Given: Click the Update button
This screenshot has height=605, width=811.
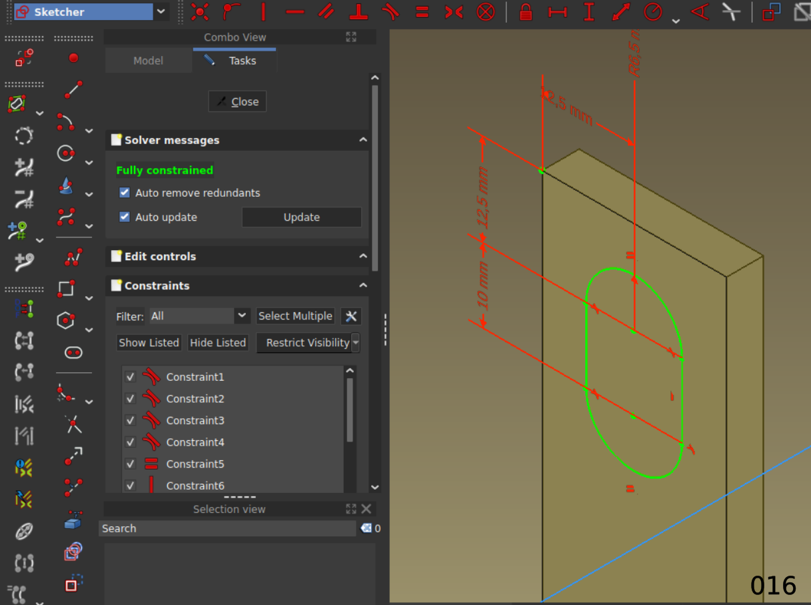Looking at the screenshot, I should (x=301, y=217).
